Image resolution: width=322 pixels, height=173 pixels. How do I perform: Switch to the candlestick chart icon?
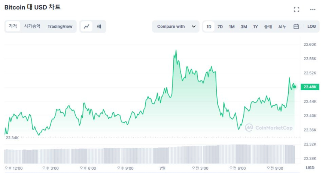99,27
